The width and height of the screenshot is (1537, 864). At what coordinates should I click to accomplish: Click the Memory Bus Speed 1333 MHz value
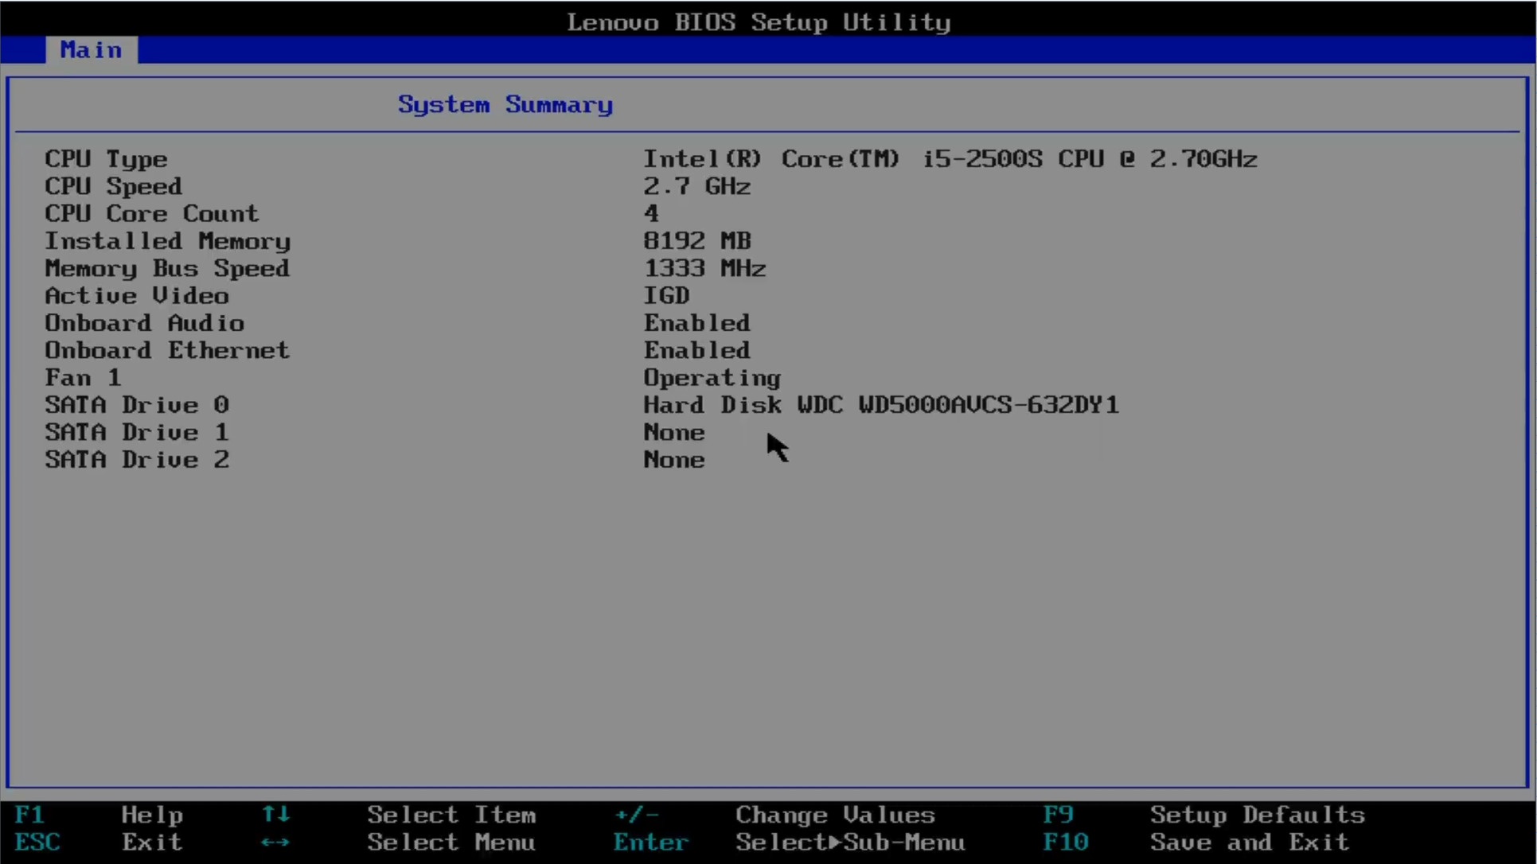[704, 269]
